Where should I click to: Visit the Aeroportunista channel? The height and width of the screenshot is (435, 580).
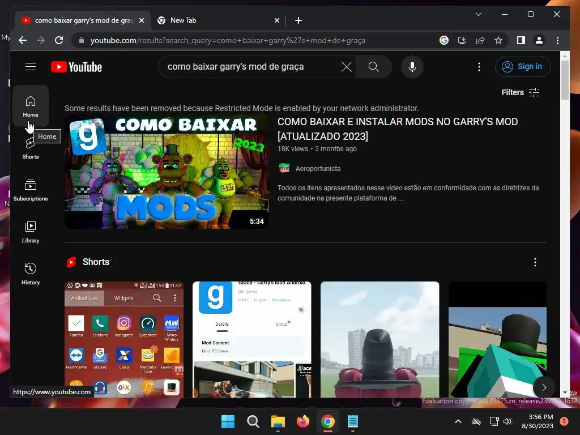(x=318, y=169)
